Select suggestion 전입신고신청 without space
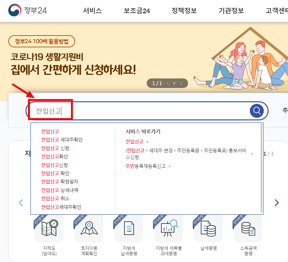Image resolution: width=288 pixels, height=262 pixels. (x=54, y=165)
